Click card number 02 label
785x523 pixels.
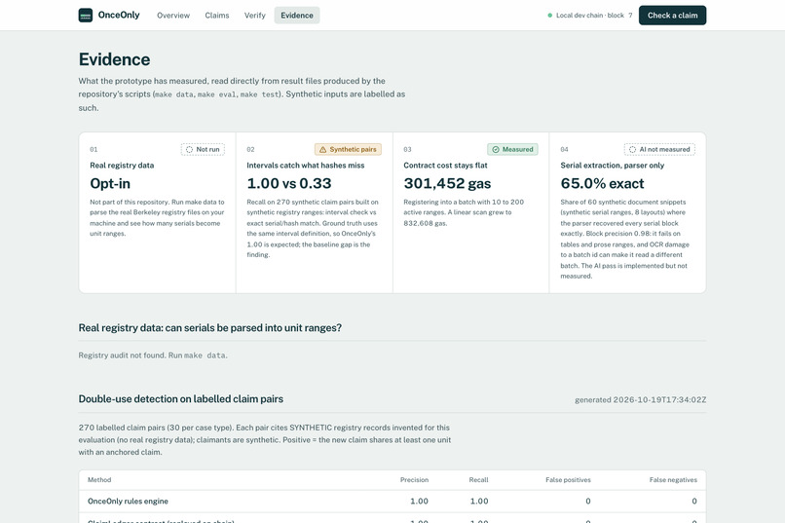click(250, 150)
